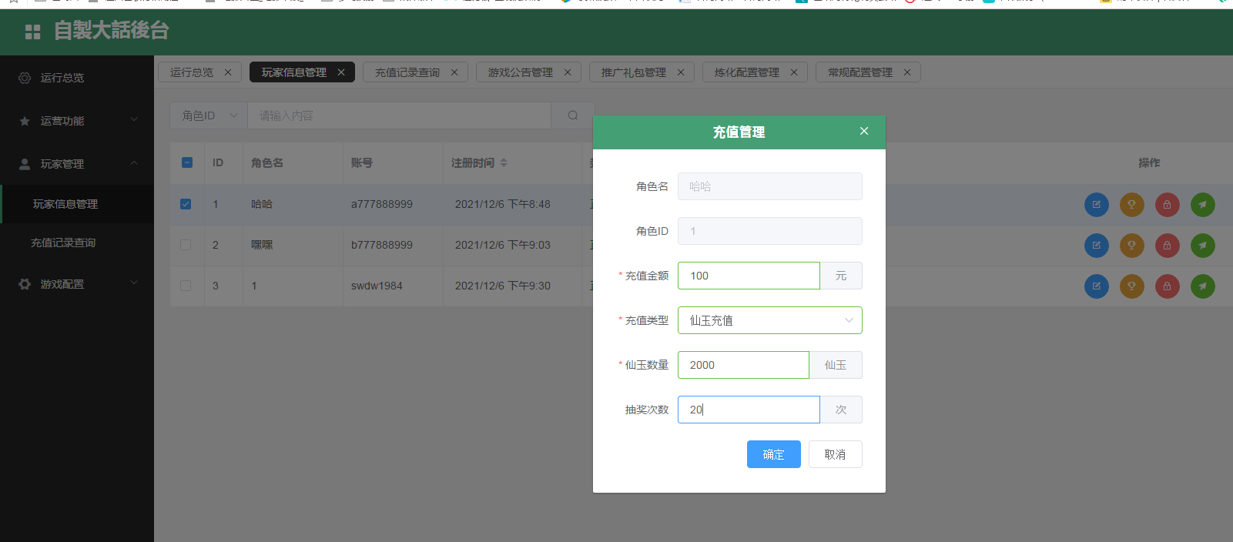Open 充值记录查询 in the sidebar
The image size is (1233, 542).
[63, 243]
